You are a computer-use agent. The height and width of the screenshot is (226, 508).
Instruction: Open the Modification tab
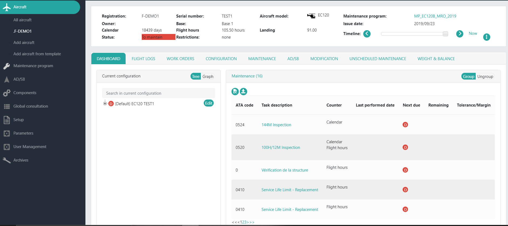(x=324, y=59)
